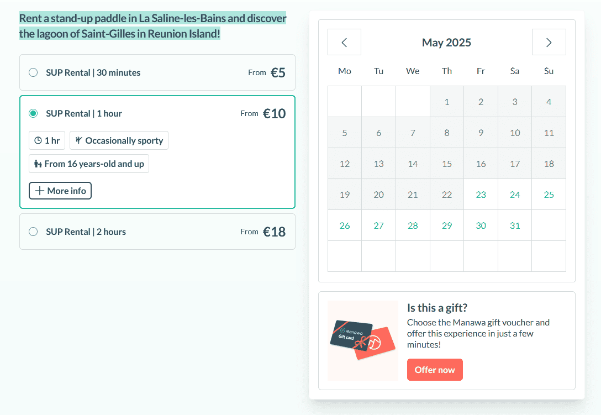
Task: Select Saturday May 24 date
Action: click(x=515, y=195)
